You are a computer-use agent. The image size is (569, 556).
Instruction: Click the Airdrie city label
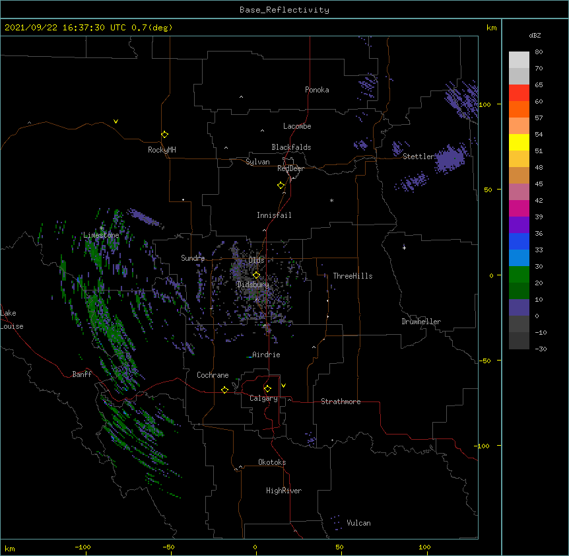pyautogui.click(x=266, y=355)
